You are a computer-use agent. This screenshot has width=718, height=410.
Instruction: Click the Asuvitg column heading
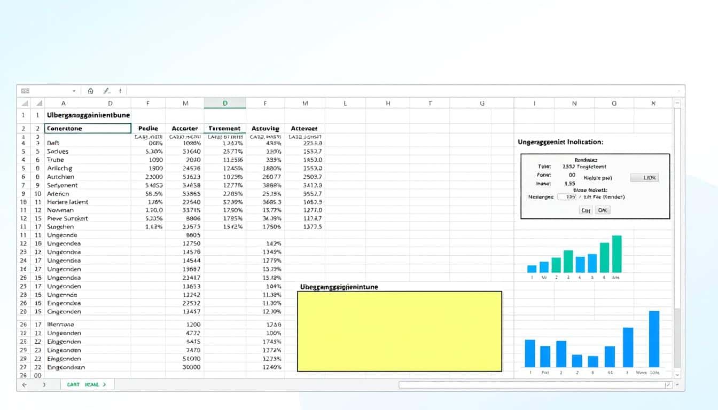click(x=265, y=129)
